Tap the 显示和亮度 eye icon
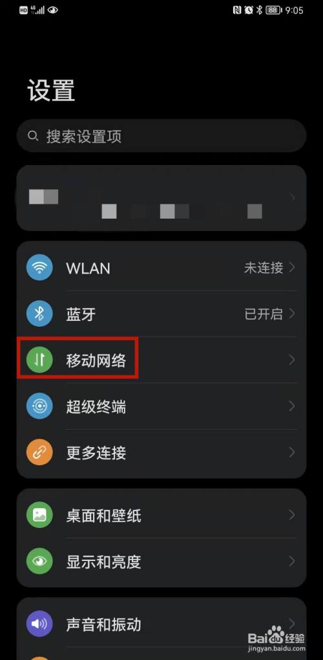This screenshot has height=660, width=323. click(x=39, y=561)
